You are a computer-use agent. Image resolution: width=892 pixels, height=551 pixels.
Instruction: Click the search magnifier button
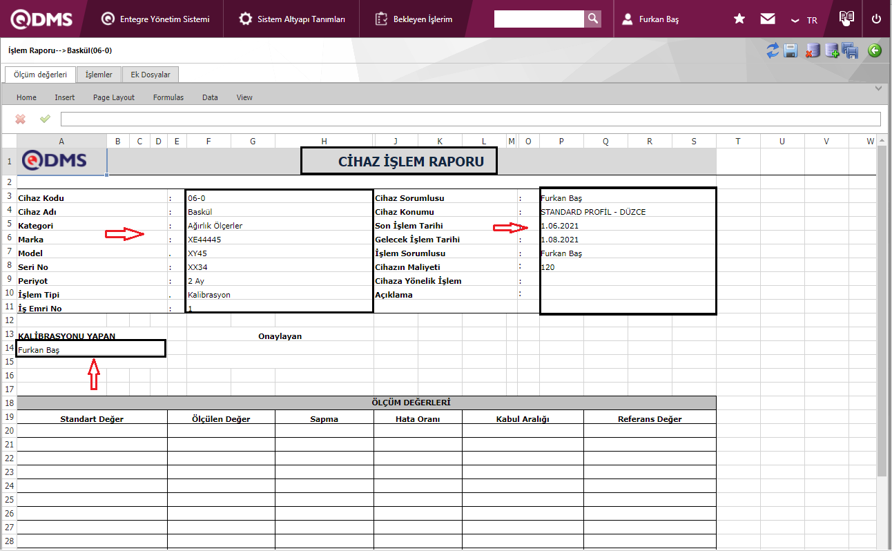[592, 19]
